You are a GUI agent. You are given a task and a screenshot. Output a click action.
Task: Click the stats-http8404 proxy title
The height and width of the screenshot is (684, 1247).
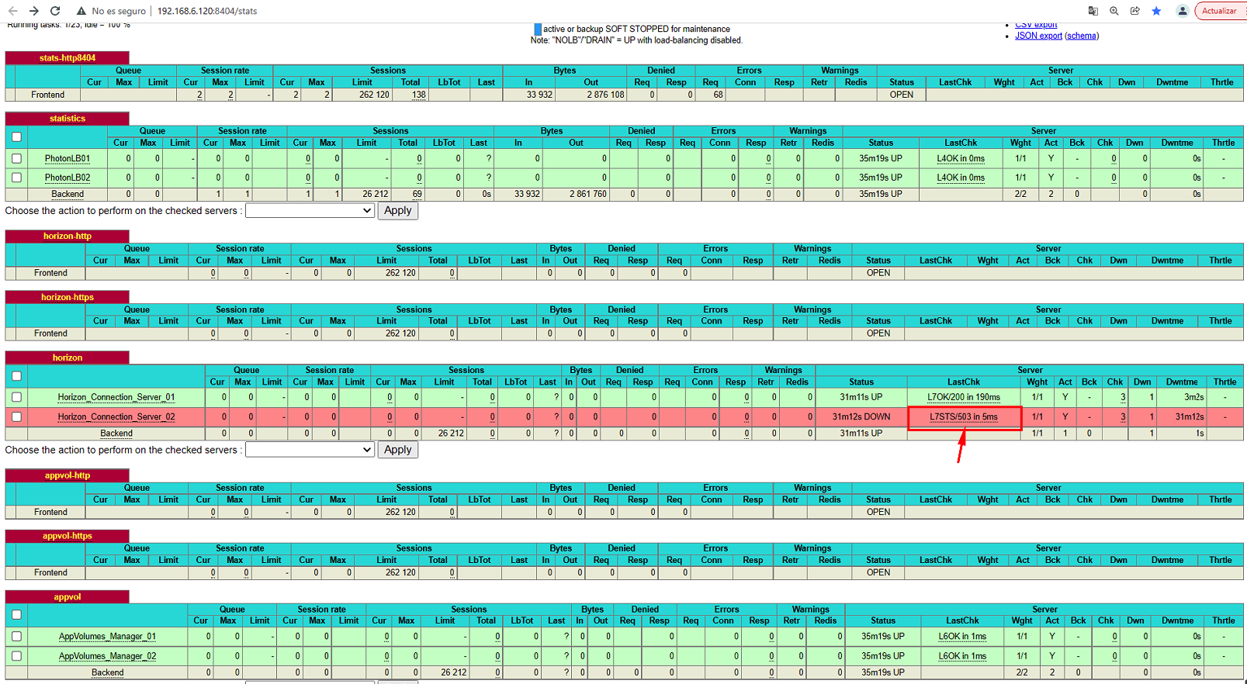point(68,57)
